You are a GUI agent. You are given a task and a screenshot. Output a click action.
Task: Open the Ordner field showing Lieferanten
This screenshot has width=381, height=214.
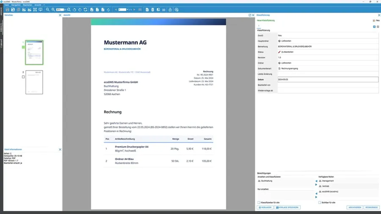[328, 63]
